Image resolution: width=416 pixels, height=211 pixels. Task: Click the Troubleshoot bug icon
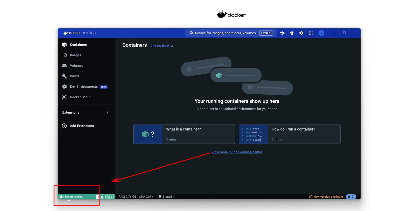(292, 33)
